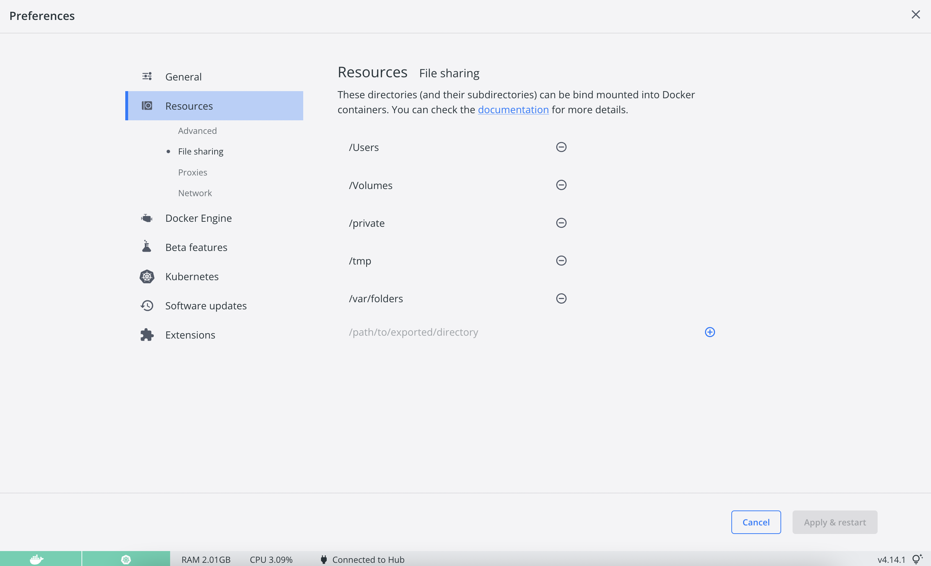
Task: Open the feedback lightbulb icon near version
Action: [x=917, y=559]
